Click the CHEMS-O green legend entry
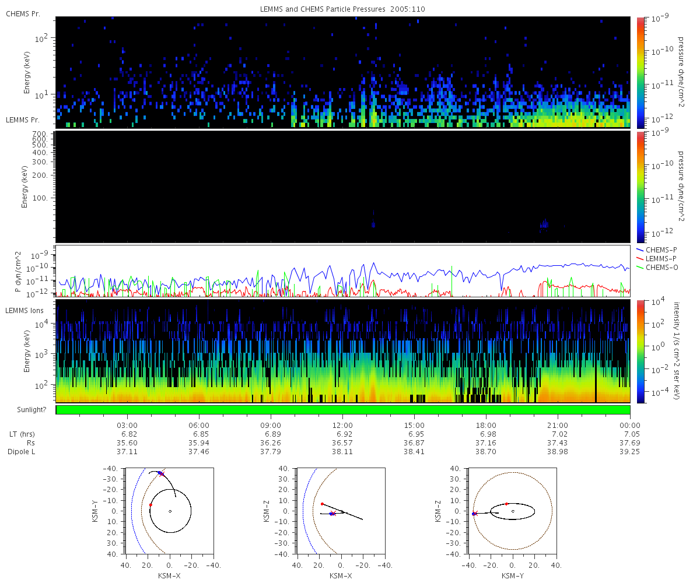Screen dimensions: 700x583 (658, 267)
